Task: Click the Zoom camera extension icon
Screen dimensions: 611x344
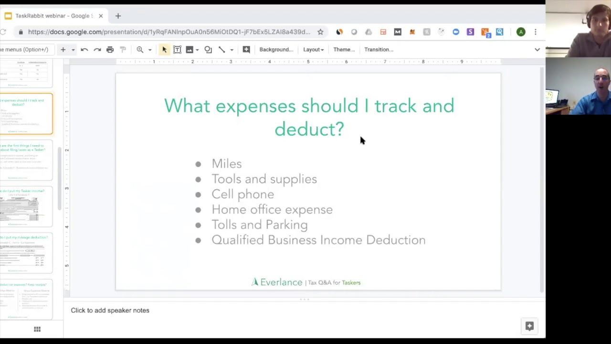Action: pyautogui.click(x=456, y=32)
